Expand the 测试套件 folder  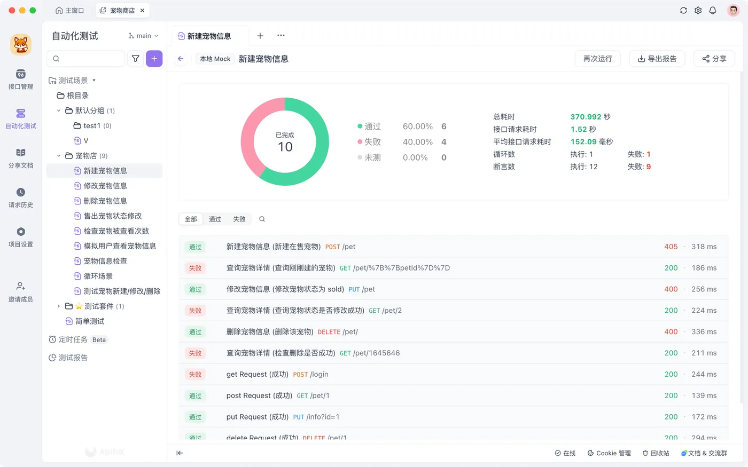click(59, 306)
